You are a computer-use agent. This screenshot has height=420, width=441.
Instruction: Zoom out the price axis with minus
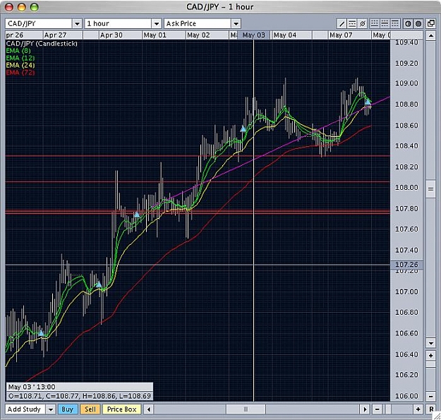pos(430,397)
